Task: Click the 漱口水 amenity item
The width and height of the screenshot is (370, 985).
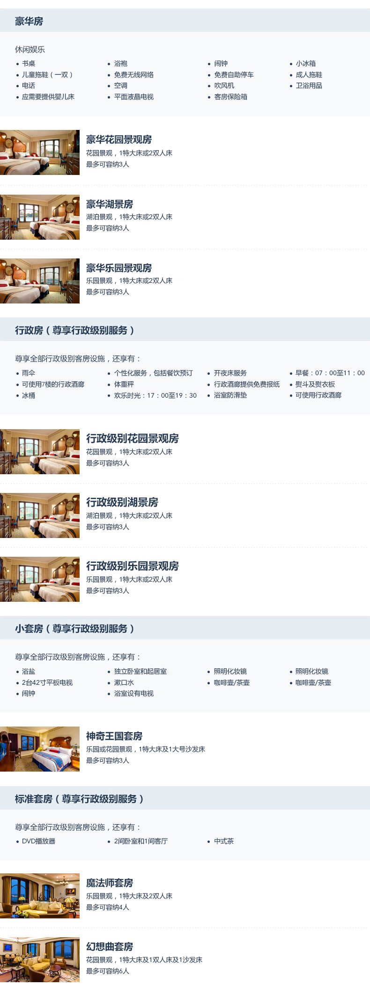Action: [x=124, y=682]
